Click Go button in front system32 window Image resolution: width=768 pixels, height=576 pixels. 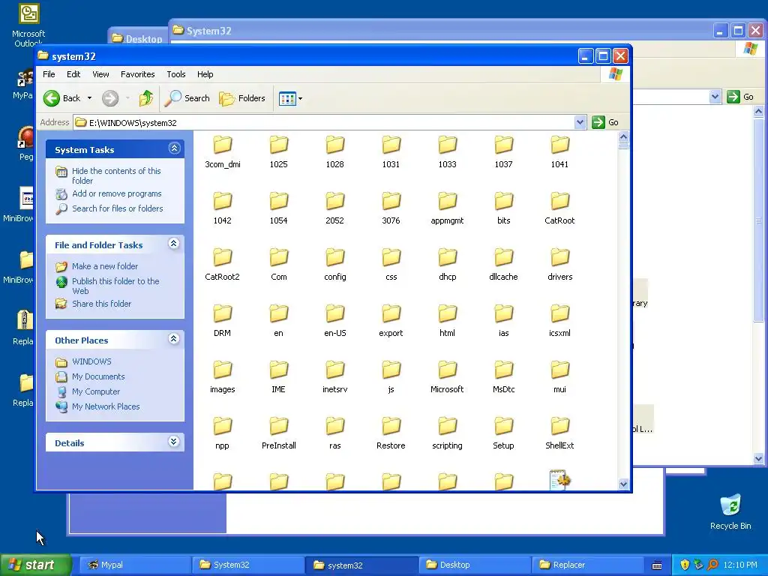(605, 122)
